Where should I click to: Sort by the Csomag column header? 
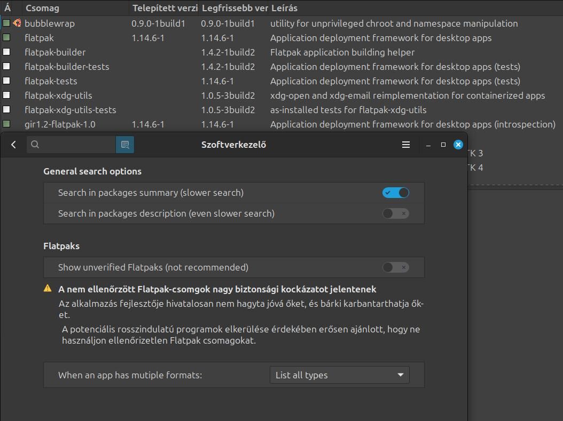click(x=75, y=8)
